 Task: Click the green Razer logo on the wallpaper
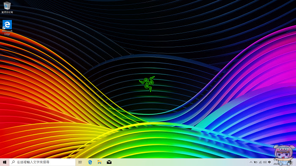147,84
